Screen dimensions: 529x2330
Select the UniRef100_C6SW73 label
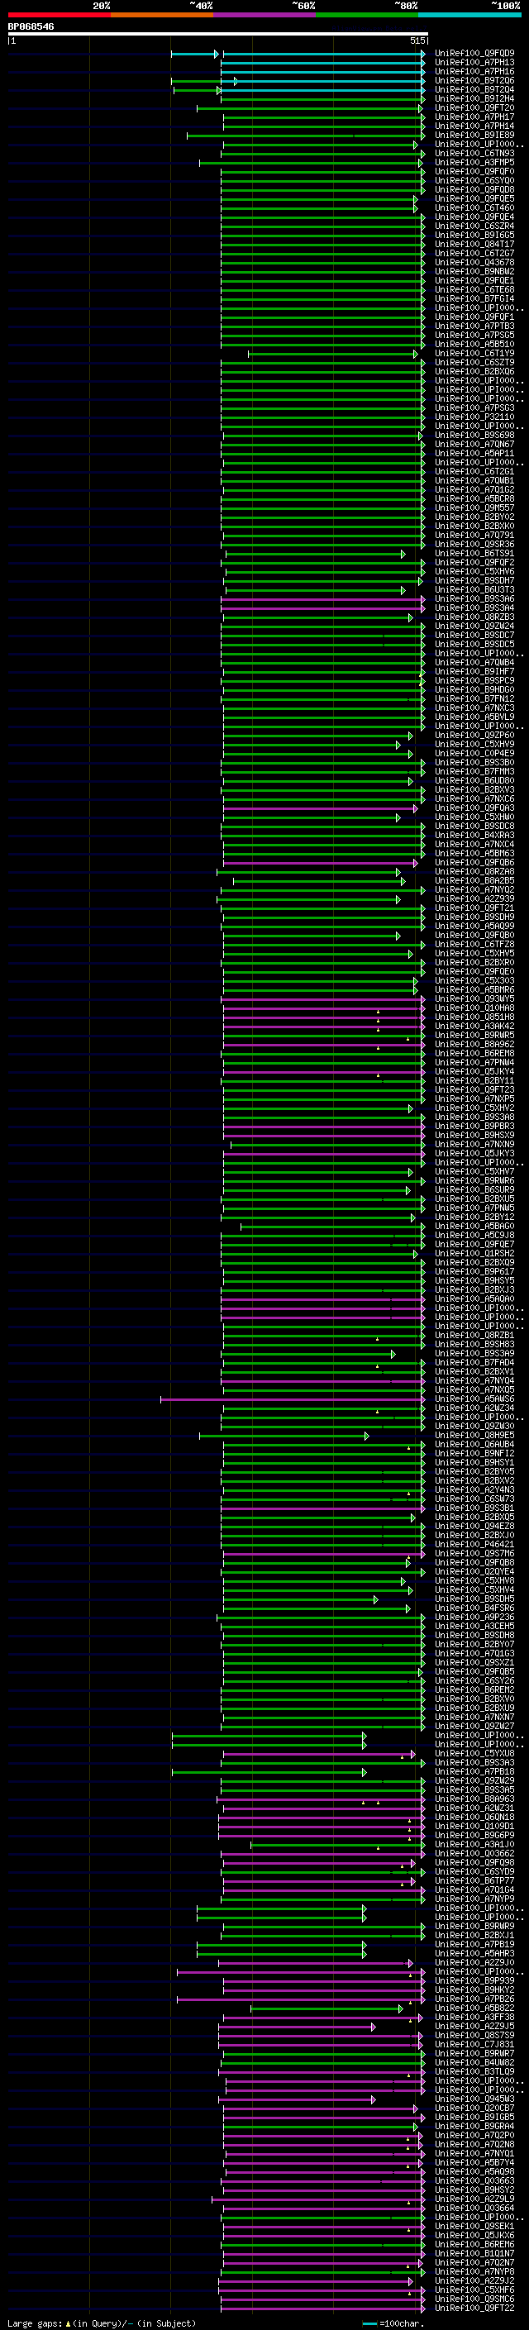(474, 1499)
